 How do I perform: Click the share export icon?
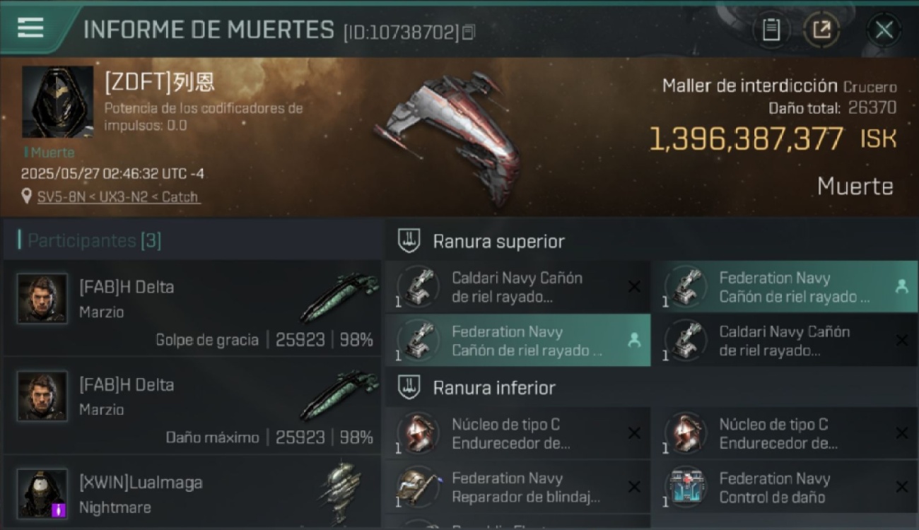point(821,30)
